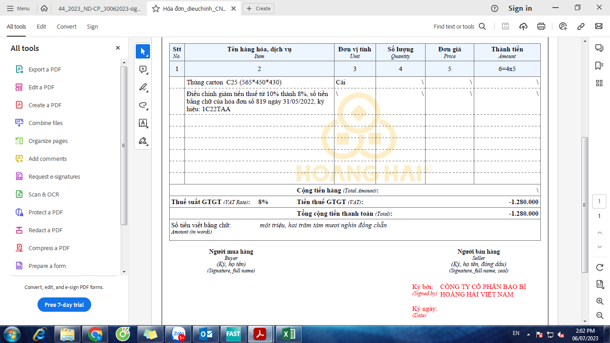Screen dimensions: 610x343
Task: Close the All tools panel
Action: coord(118,48)
